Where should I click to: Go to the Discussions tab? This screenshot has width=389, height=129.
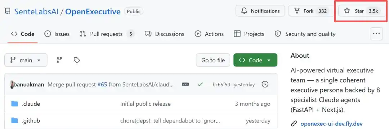pyautogui.click(x=165, y=34)
